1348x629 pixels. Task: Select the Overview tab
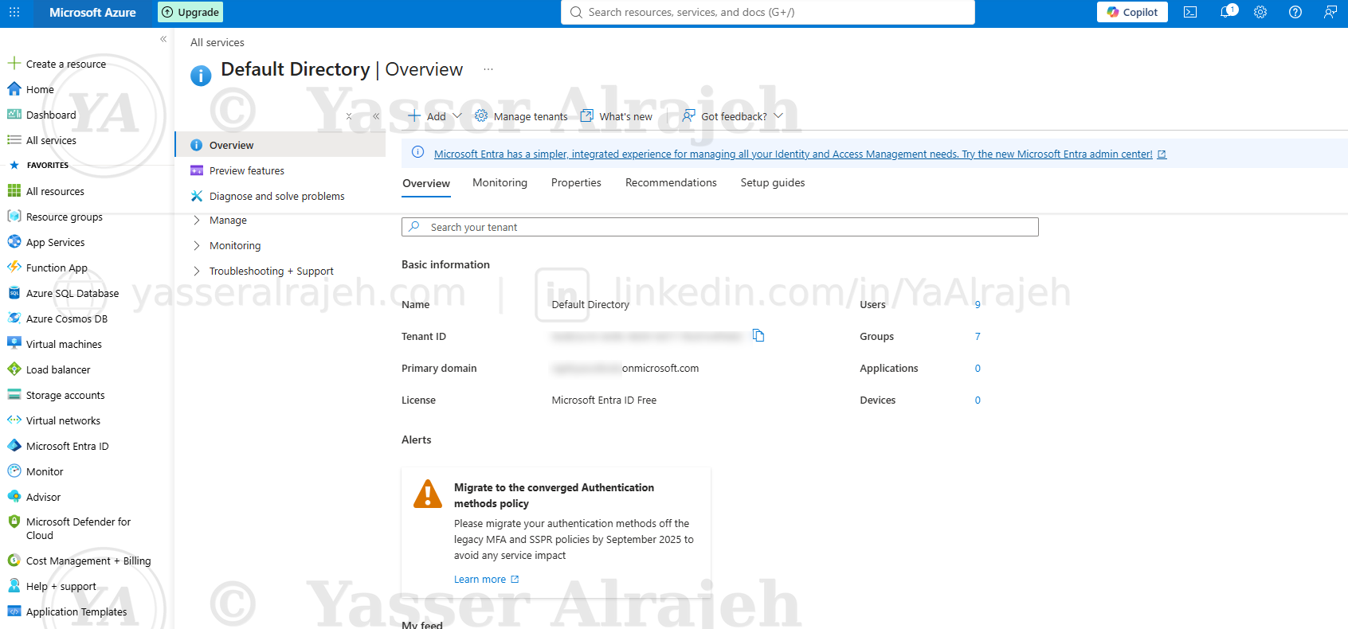426,183
